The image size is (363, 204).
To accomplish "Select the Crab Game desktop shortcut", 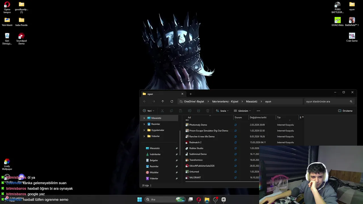I will pyautogui.click(x=352, y=37).
